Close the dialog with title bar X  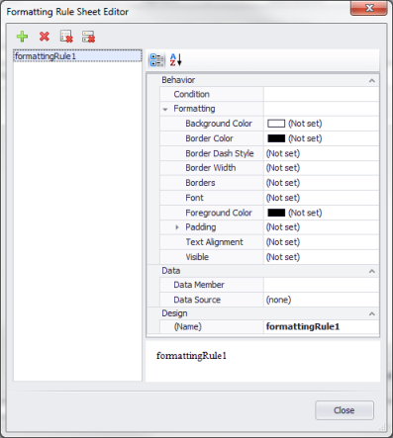369,8
